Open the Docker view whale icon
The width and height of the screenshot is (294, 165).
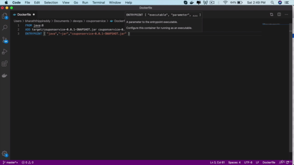(5, 76)
